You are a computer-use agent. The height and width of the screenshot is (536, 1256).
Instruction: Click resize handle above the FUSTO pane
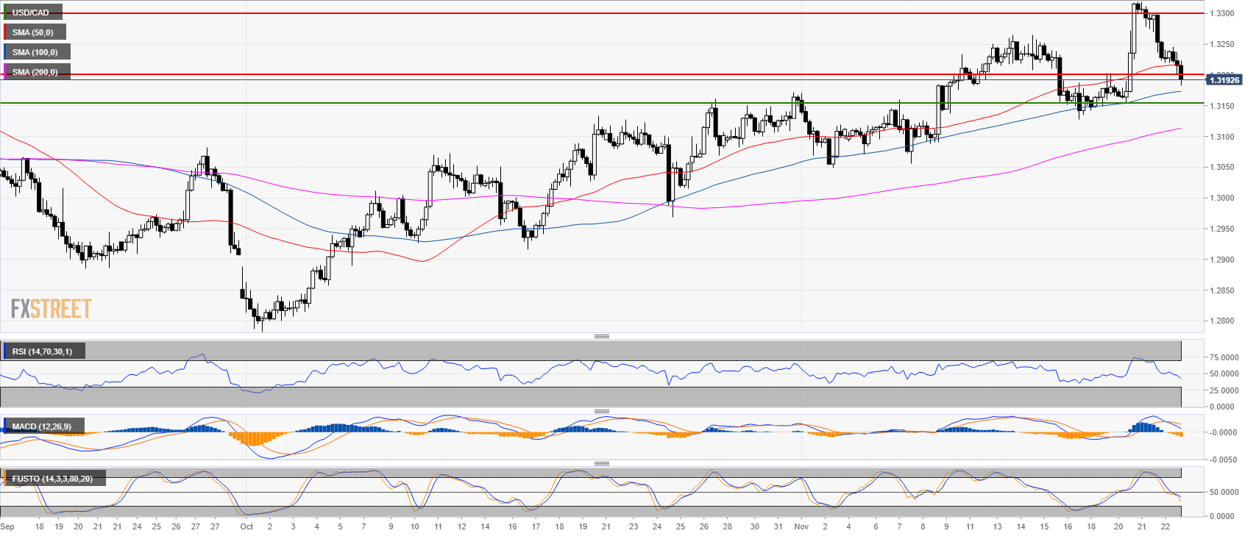[x=601, y=463]
